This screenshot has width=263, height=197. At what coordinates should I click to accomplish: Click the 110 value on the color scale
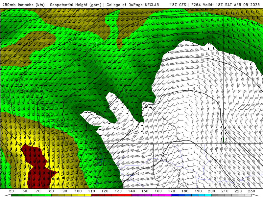pos(91,191)
